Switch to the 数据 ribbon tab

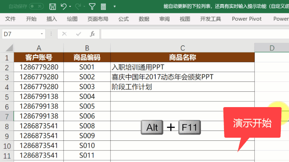pos(144,19)
